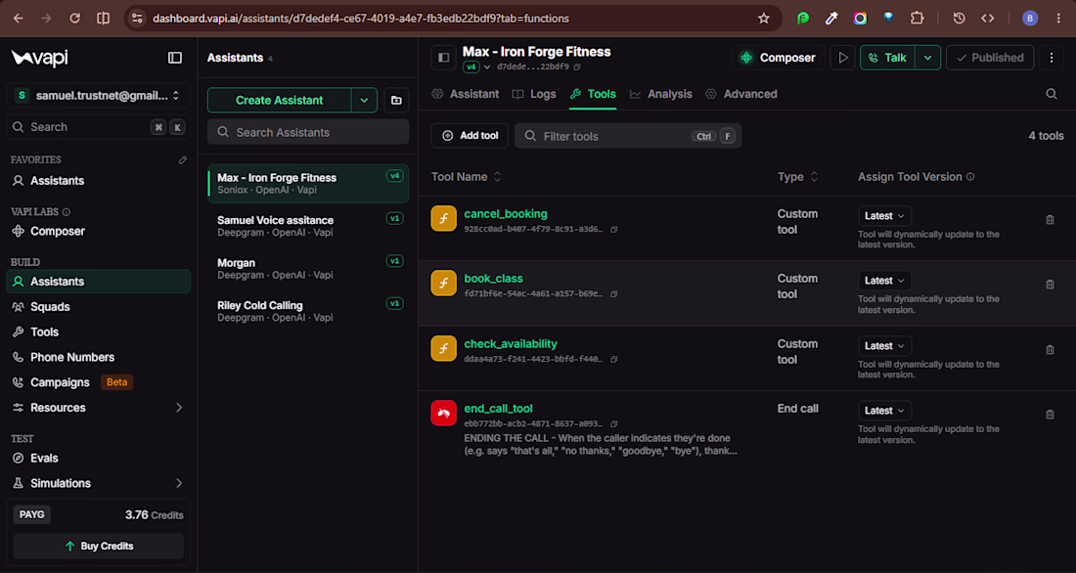Screen dimensions: 1076x573
Task: Click the Search Assistants field
Action: pos(308,132)
